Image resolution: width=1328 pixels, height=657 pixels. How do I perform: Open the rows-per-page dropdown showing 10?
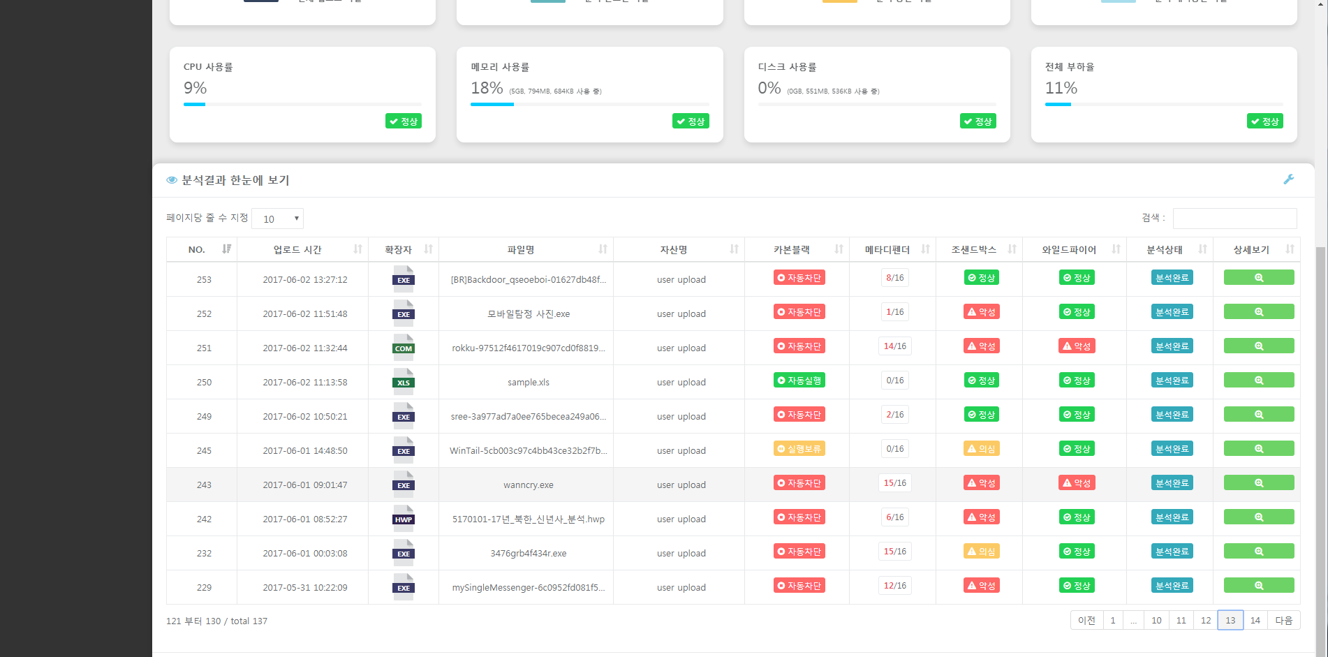tap(277, 219)
